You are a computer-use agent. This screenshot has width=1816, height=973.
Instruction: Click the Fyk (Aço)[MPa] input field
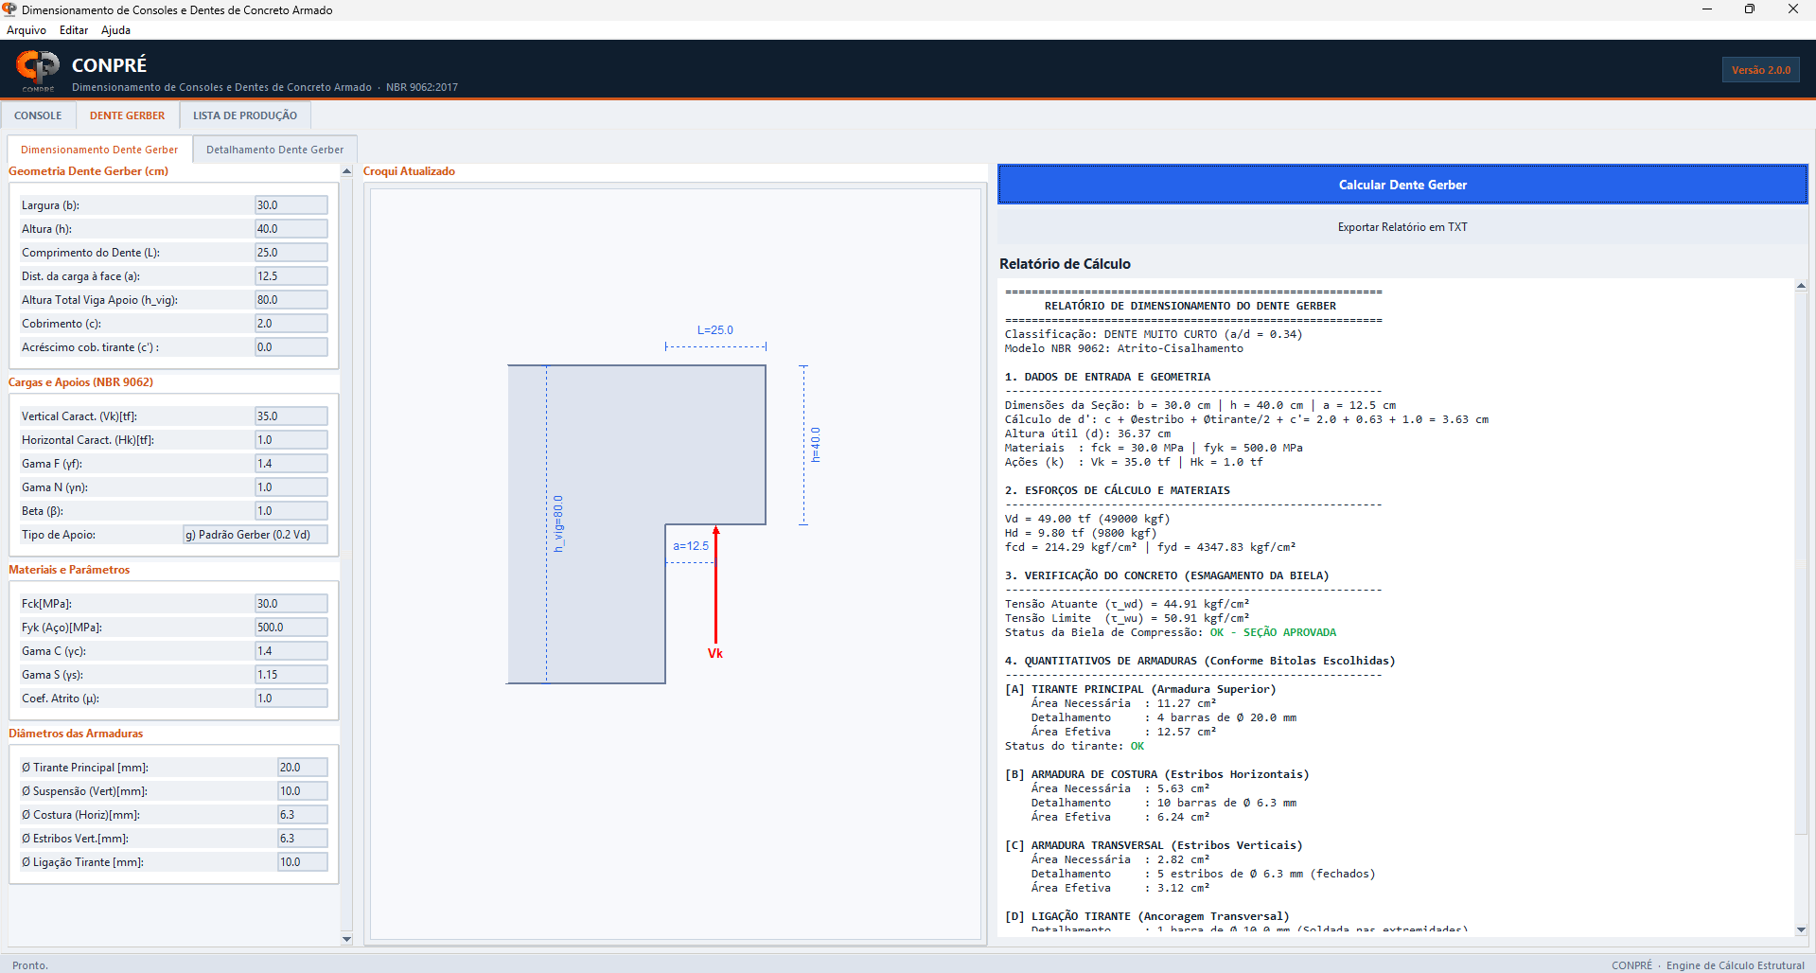coord(291,628)
